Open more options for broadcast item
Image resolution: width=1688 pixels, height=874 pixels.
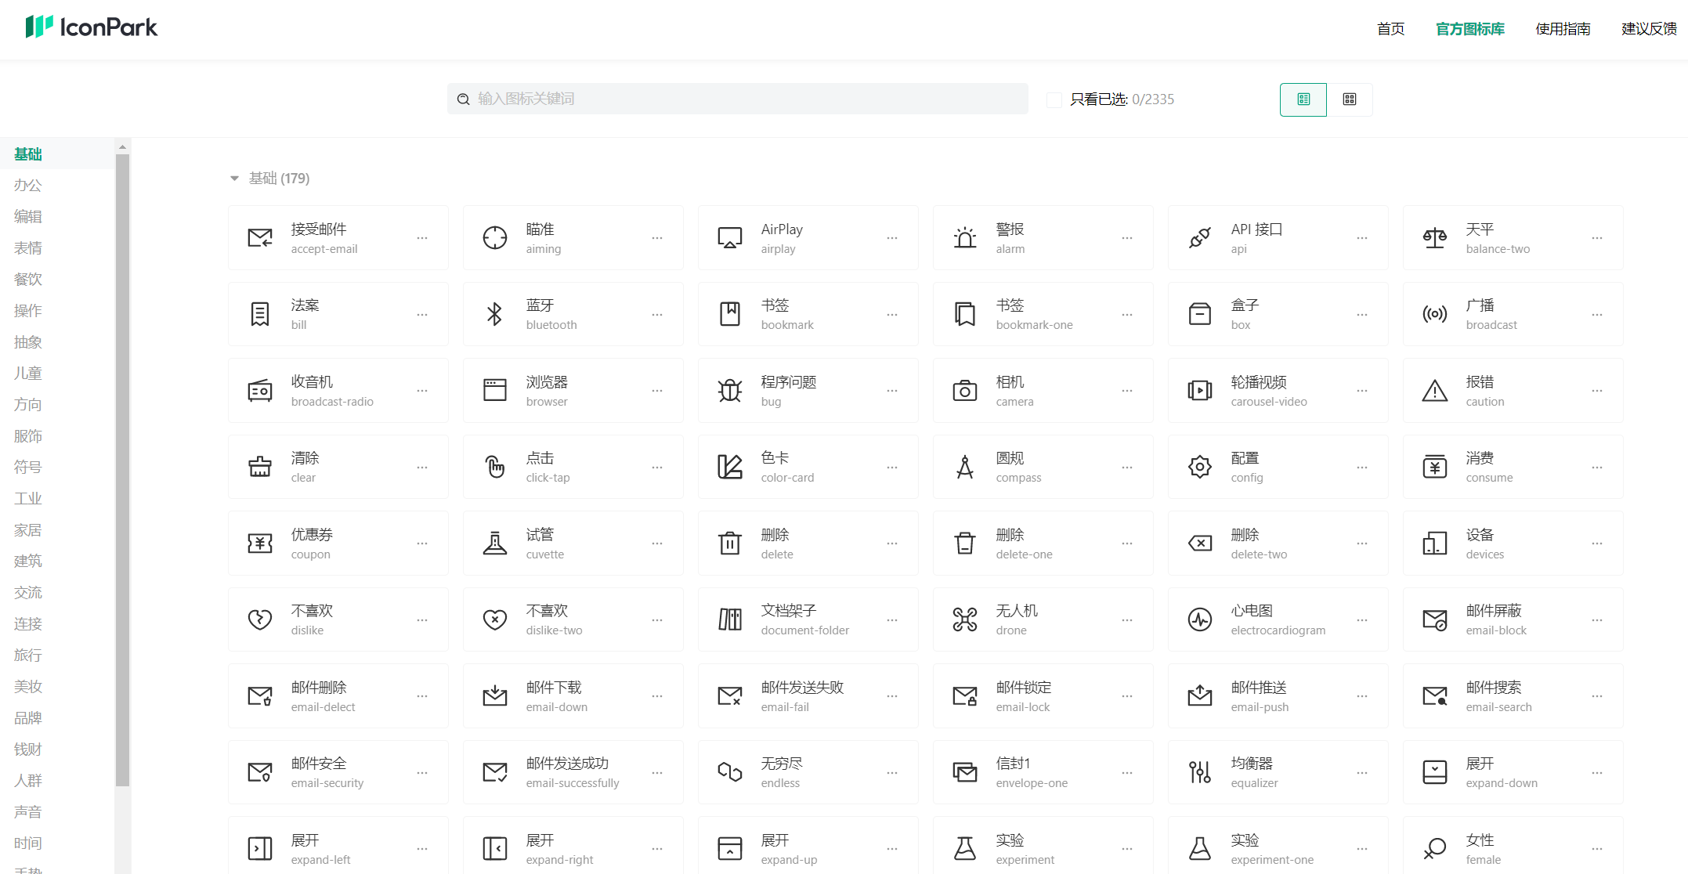click(1596, 314)
